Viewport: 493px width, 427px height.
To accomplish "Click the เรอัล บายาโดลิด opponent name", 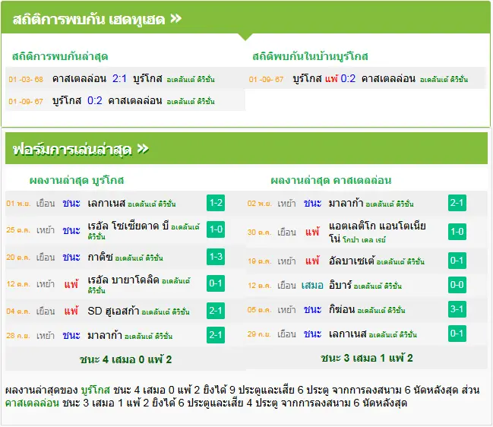I will (x=124, y=280).
